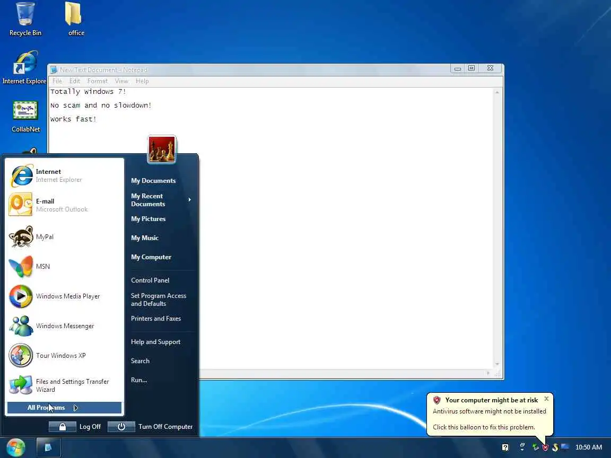Open Internet Explorer from the Start menu

(x=64, y=175)
